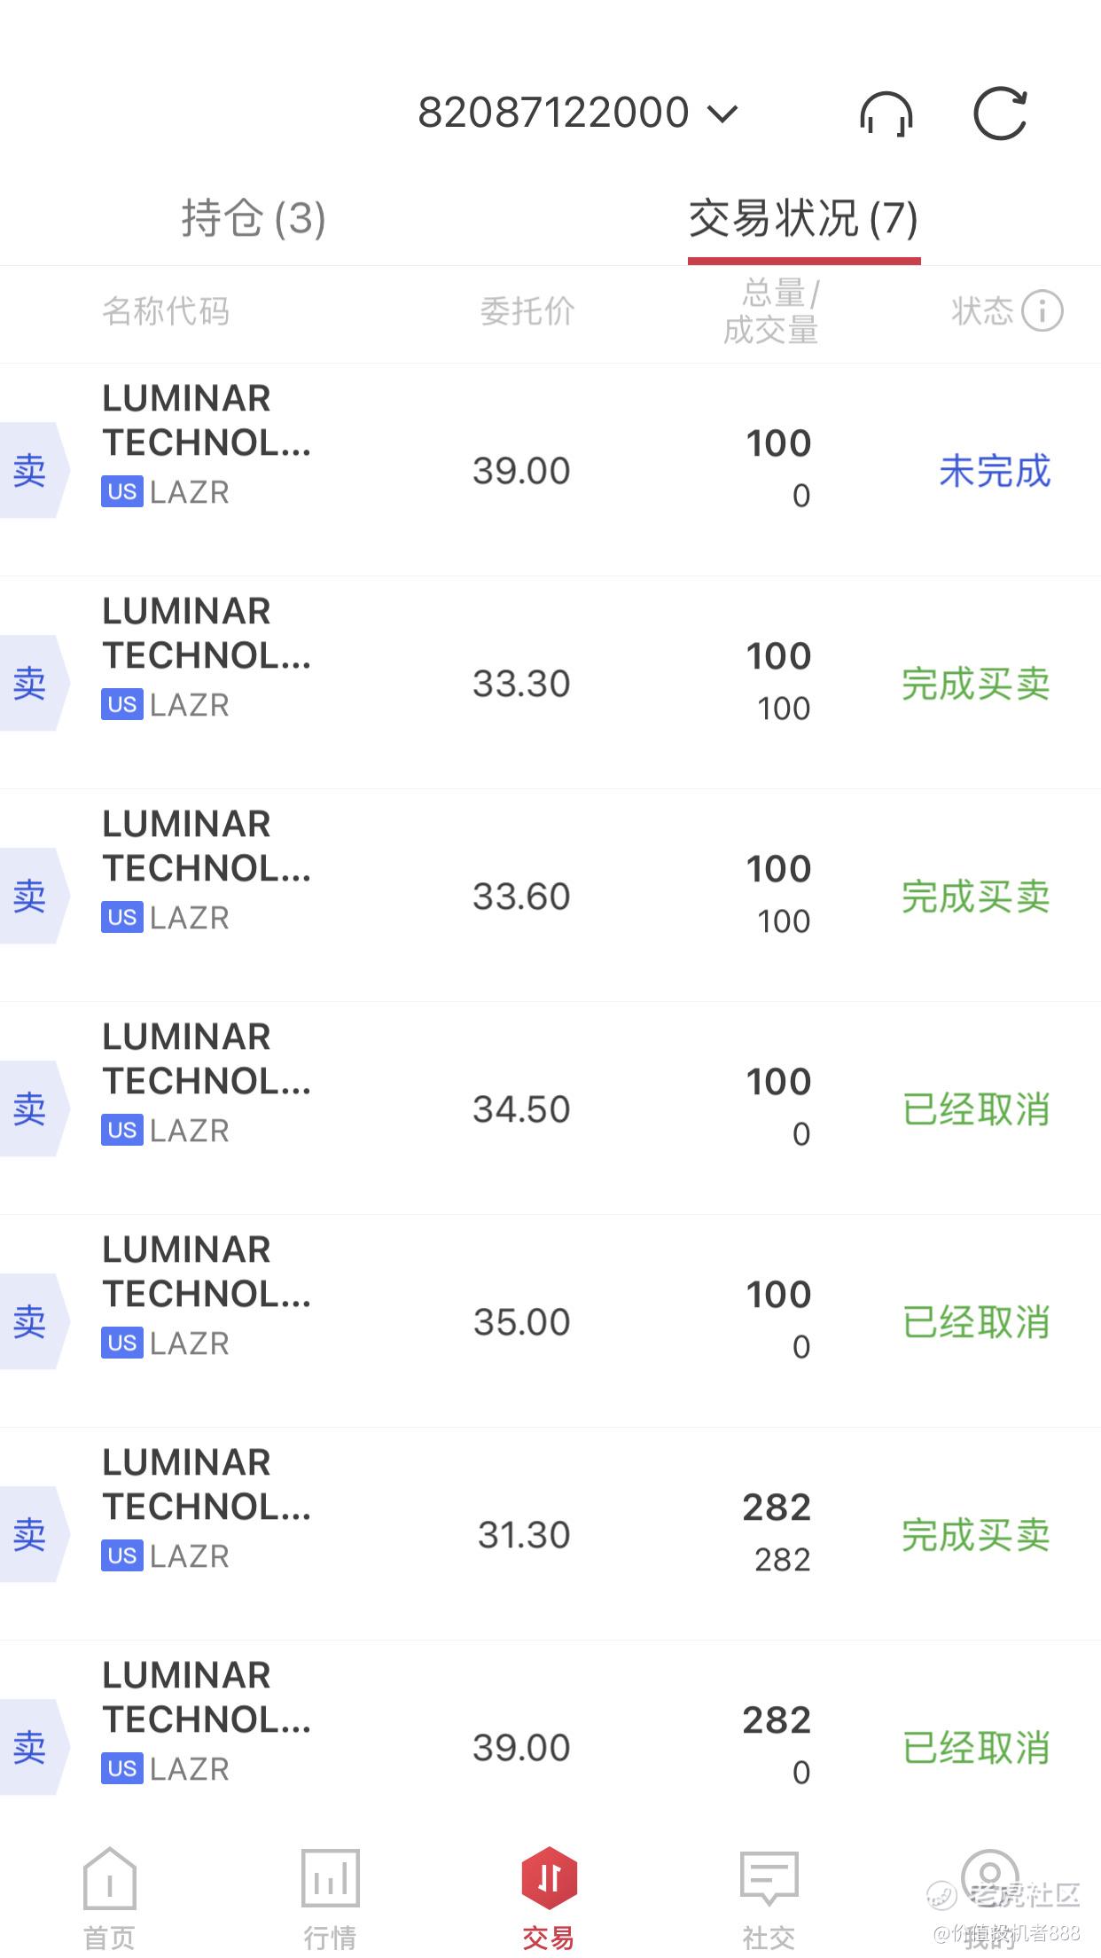Viewport: 1101px width, 1958px height.
Task: Tap 已经取消 status of 282-share order
Action: 975,1748
